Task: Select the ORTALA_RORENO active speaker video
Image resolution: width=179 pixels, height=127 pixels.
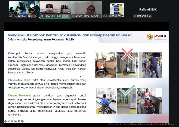Action: tap(55, 10)
